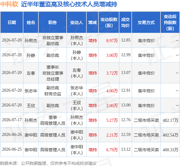
Task: Select the 变动股数(股) column header
Action: [109, 22]
